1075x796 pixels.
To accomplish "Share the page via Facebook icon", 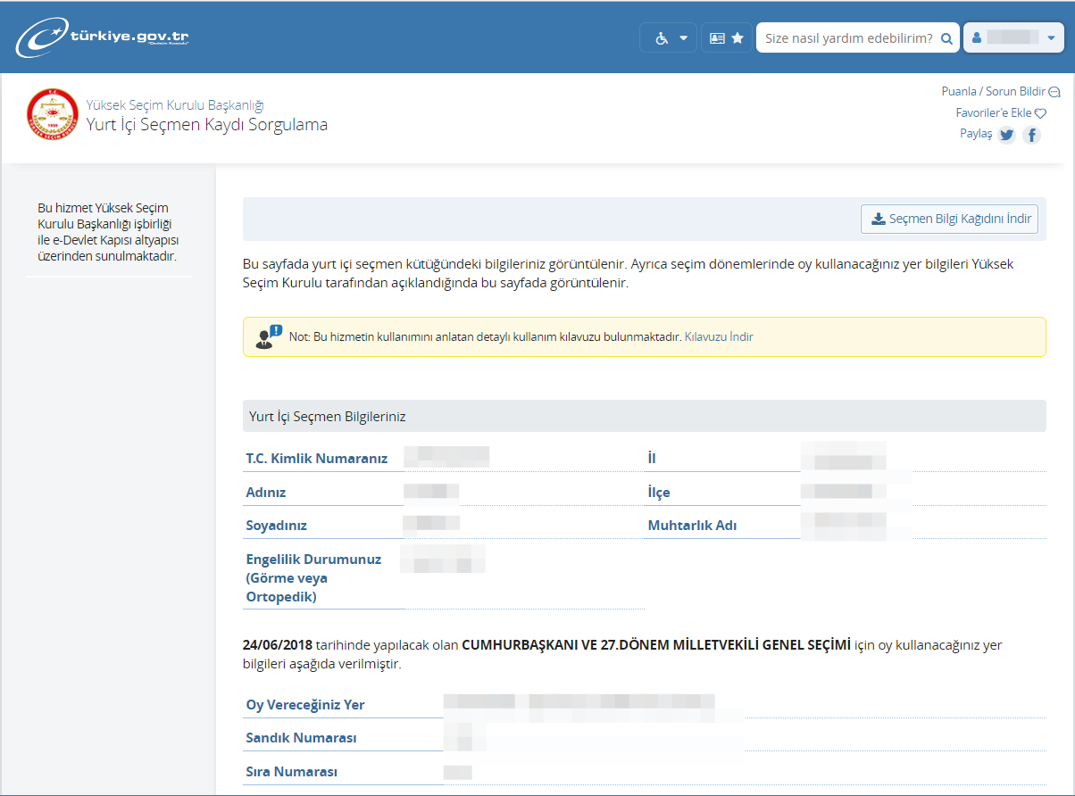I will point(1031,135).
